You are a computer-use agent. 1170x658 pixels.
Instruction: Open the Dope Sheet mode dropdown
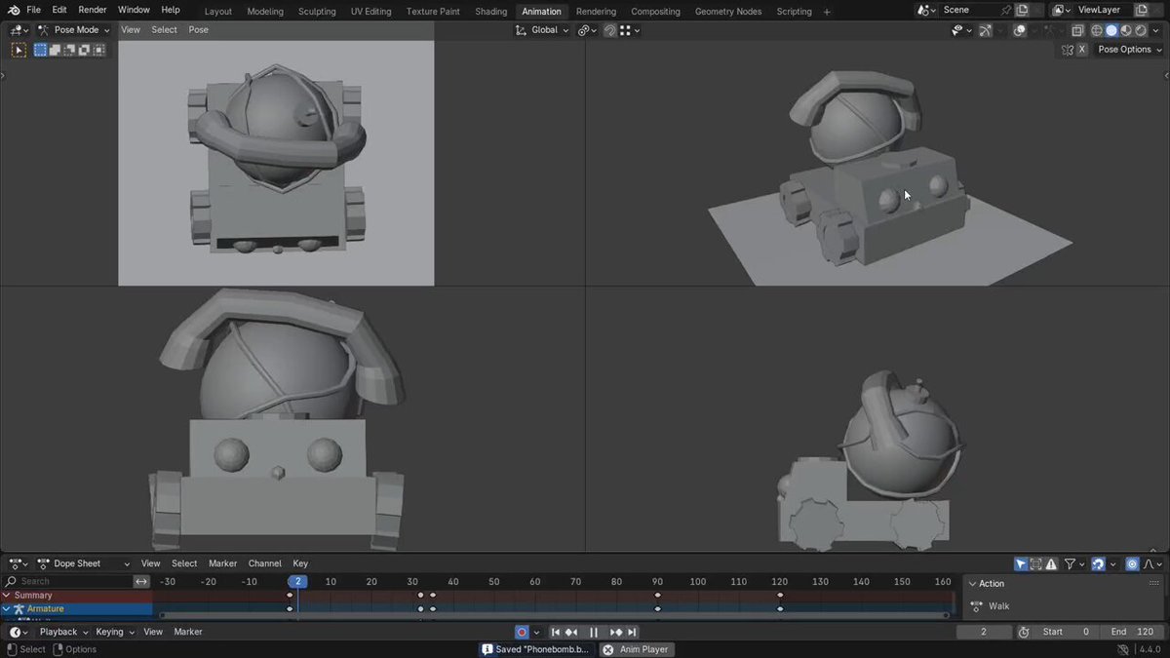pos(82,563)
